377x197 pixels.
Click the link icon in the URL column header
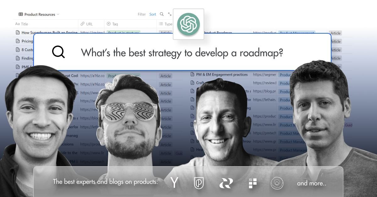coord(83,24)
